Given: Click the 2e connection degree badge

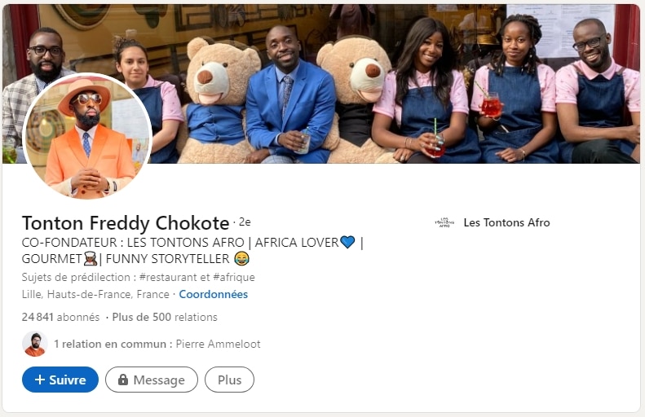Looking at the screenshot, I should point(245,222).
